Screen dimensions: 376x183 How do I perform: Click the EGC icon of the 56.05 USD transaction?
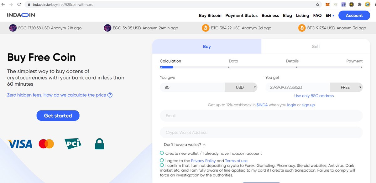(107, 28)
